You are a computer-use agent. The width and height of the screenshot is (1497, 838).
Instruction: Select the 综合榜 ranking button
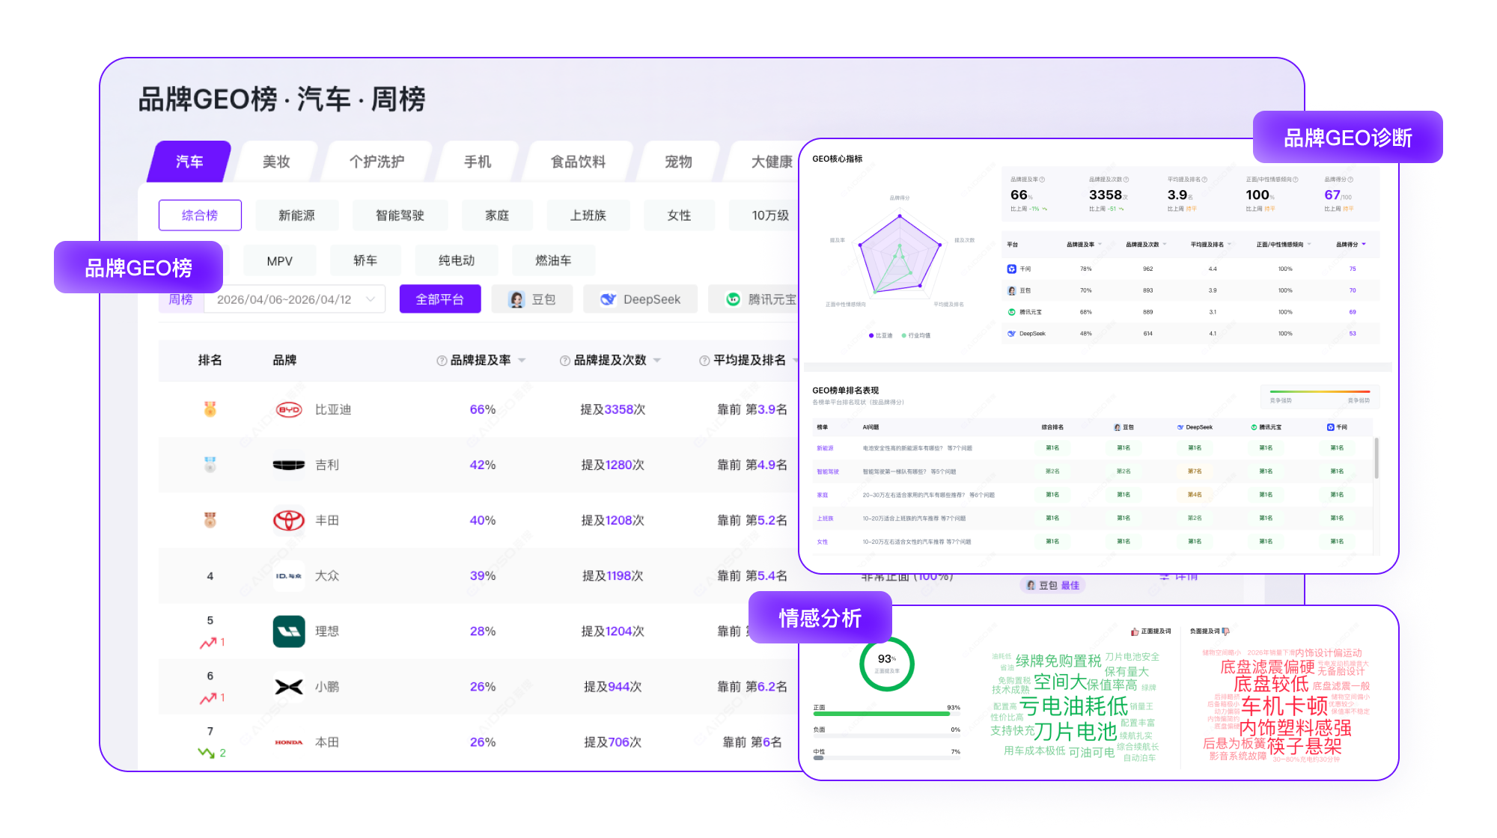click(x=200, y=215)
